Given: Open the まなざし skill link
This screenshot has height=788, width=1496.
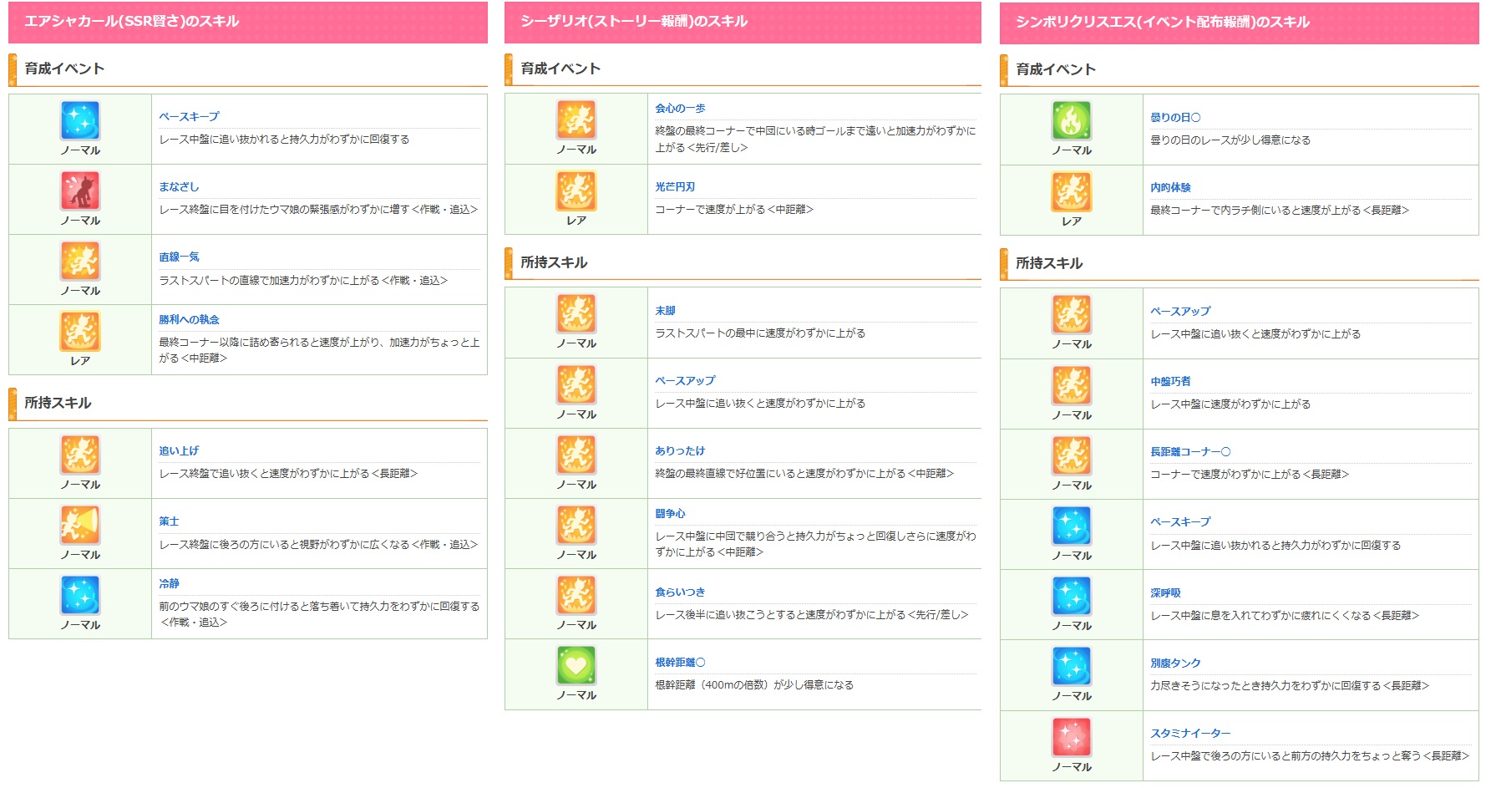Looking at the screenshot, I should 180,187.
